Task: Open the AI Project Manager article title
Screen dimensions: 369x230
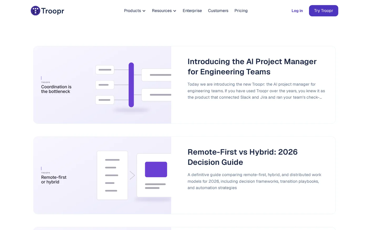Action: pyautogui.click(x=252, y=67)
